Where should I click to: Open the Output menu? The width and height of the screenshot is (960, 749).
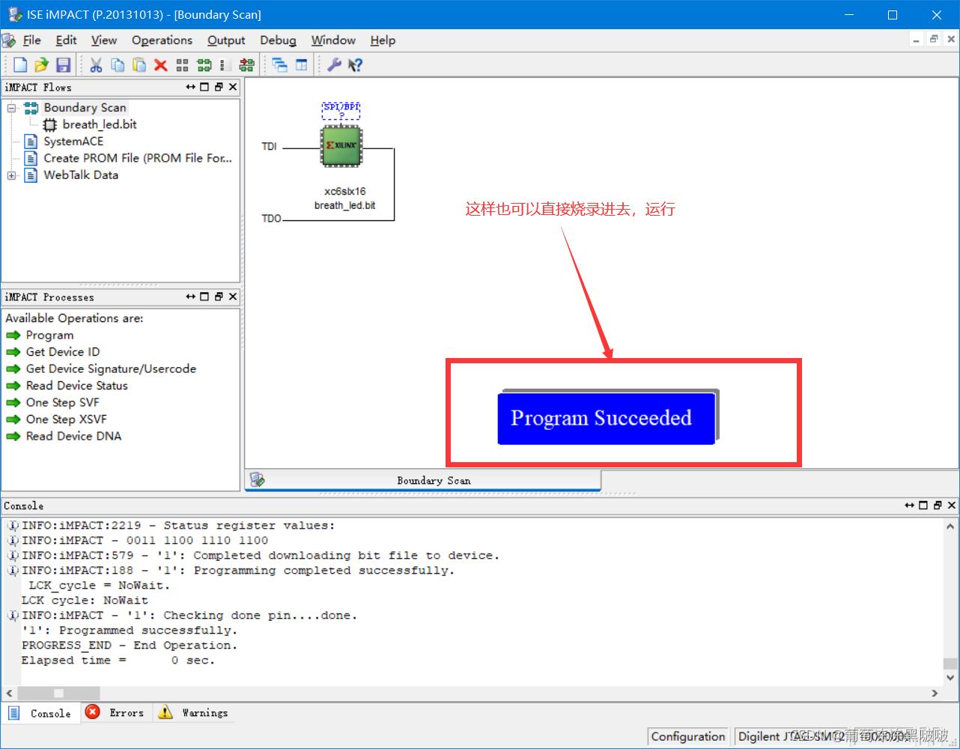[x=226, y=40]
